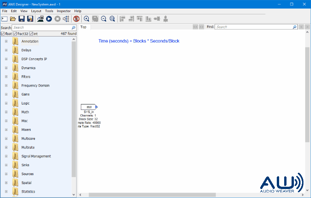Viewport: 311px width, 198px height.
Task: Click the << tab navigation button
Action: point(196,27)
